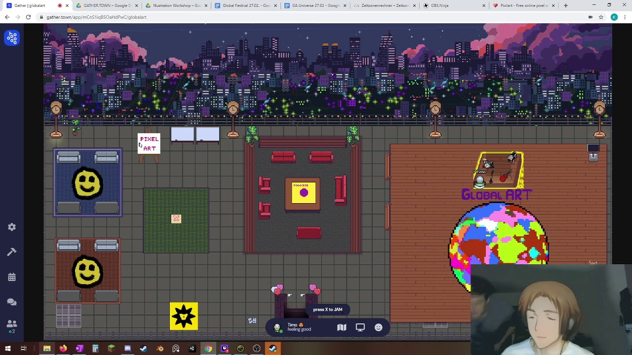The width and height of the screenshot is (632, 355).
Task: Open the Windows Start menu
Action: (x=7, y=349)
